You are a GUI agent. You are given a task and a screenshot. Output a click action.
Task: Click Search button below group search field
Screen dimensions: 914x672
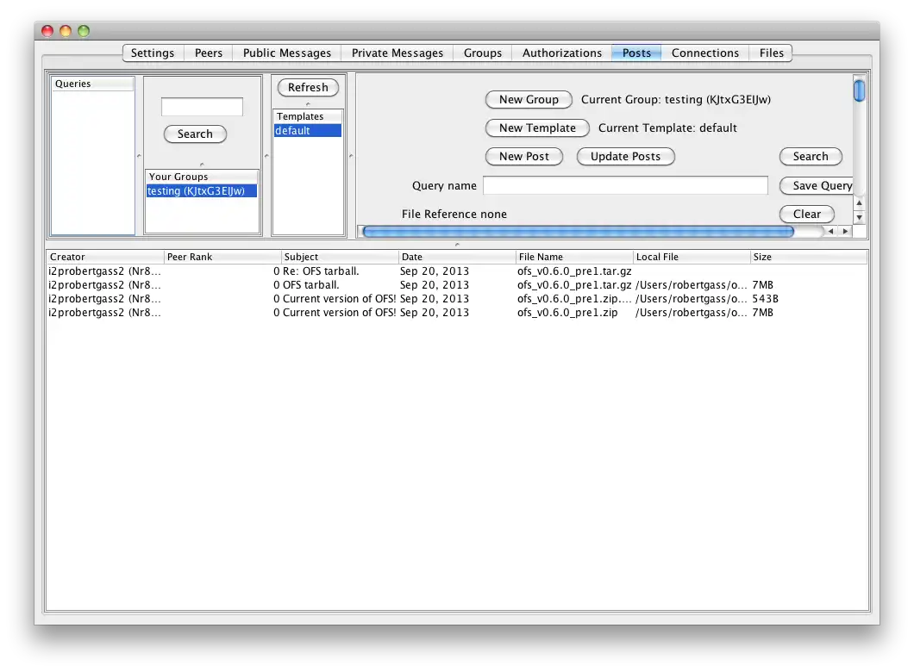coord(195,134)
